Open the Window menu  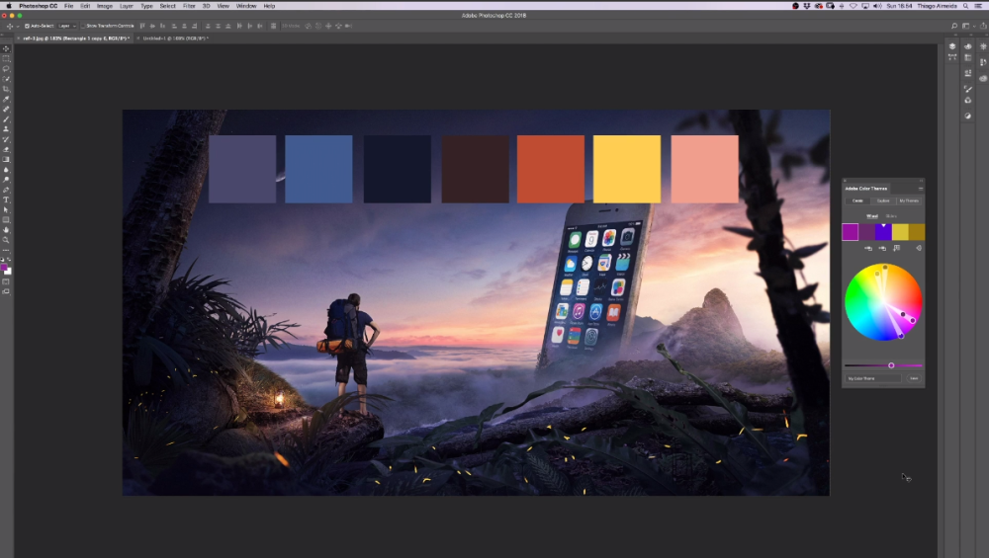[x=246, y=6]
